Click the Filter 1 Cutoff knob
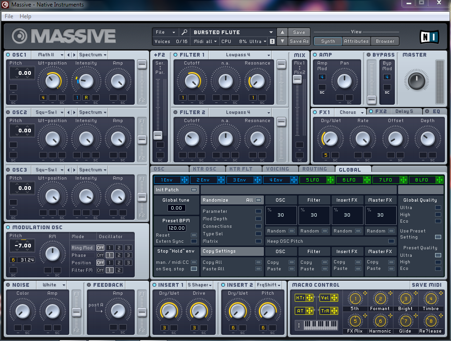The image size is (451, 341). coord(192,81)
